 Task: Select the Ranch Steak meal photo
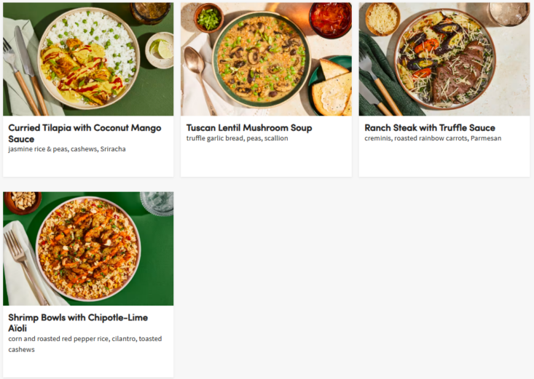(x=444, y=59)
